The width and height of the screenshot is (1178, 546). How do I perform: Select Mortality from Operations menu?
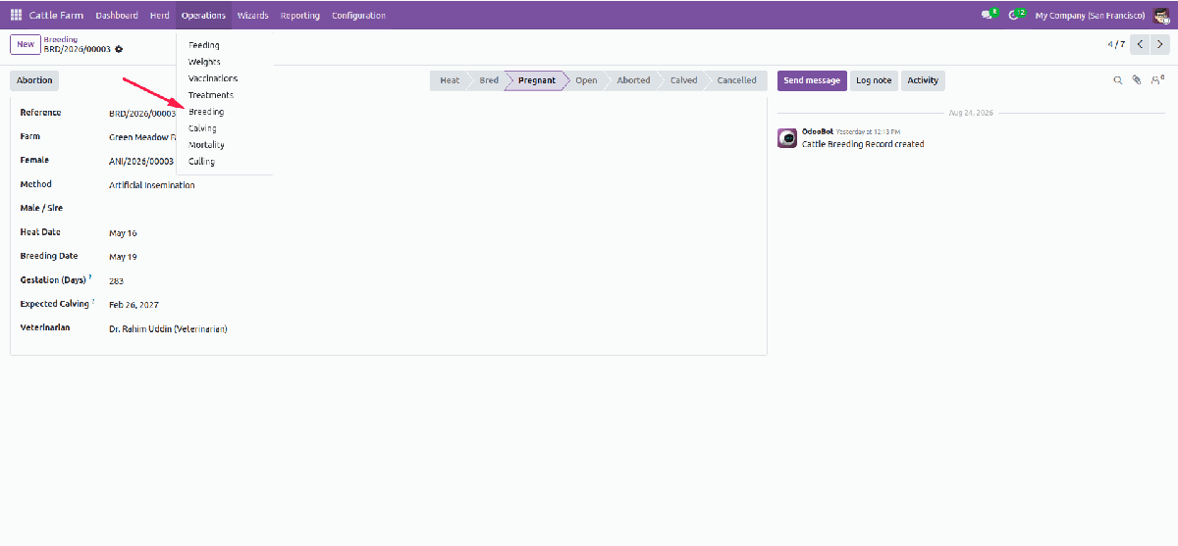tap(224, 145)
